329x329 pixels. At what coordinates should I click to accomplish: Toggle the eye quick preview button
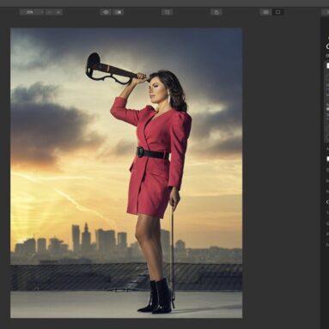[x=106, y=12]
